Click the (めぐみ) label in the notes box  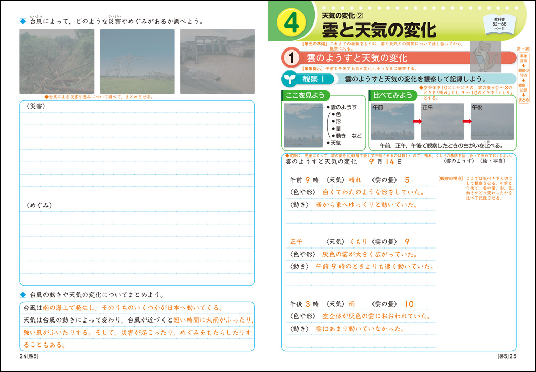tap(39, 205)
